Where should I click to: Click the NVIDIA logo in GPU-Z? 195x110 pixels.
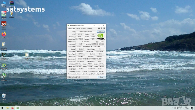[x=101, y=37]
